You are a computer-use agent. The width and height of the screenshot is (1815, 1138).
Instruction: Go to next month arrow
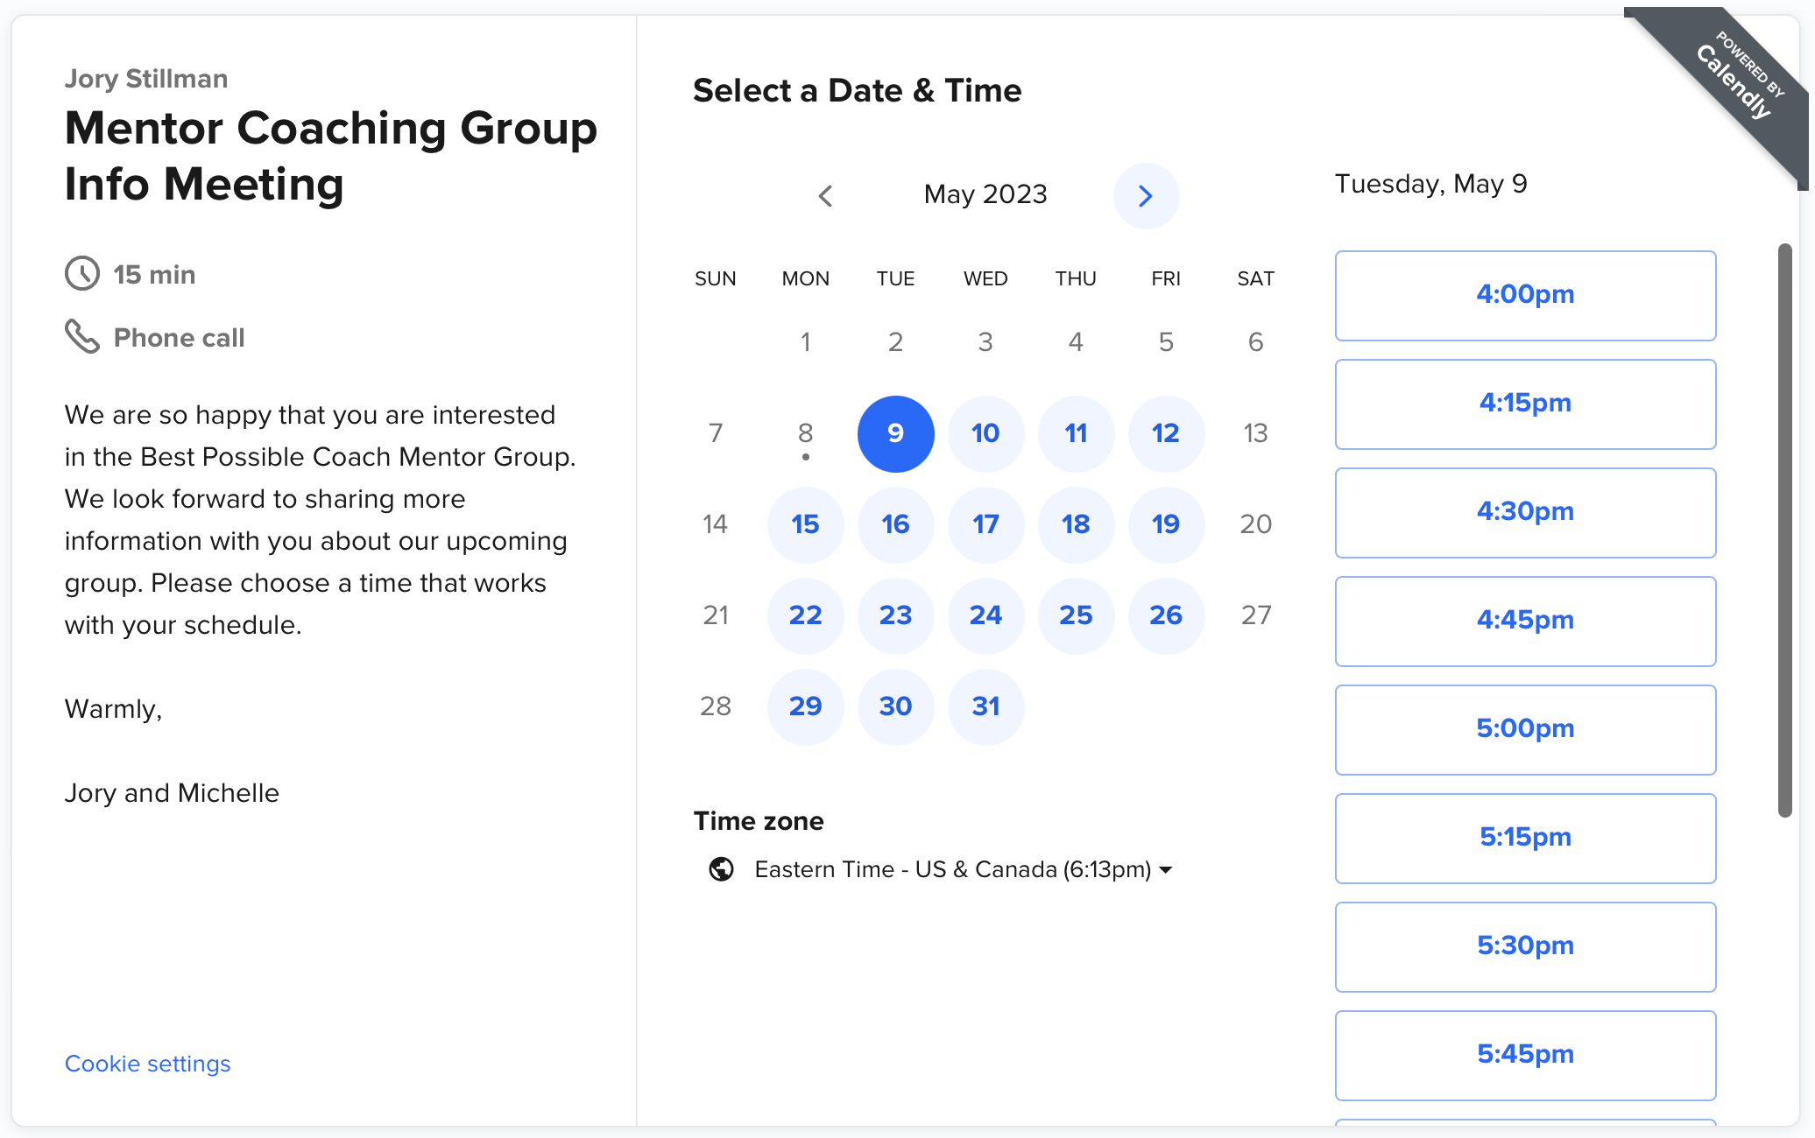pos(1146,196)
